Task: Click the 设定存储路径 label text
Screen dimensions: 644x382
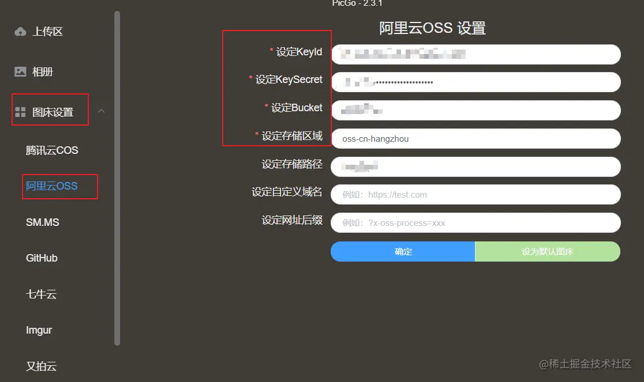Action: 292,164
